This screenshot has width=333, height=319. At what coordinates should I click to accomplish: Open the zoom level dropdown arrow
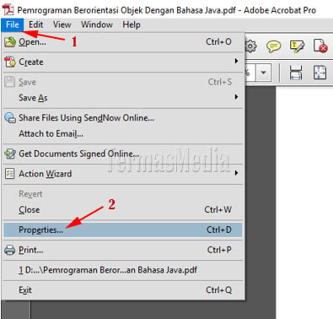pos(263,73)
